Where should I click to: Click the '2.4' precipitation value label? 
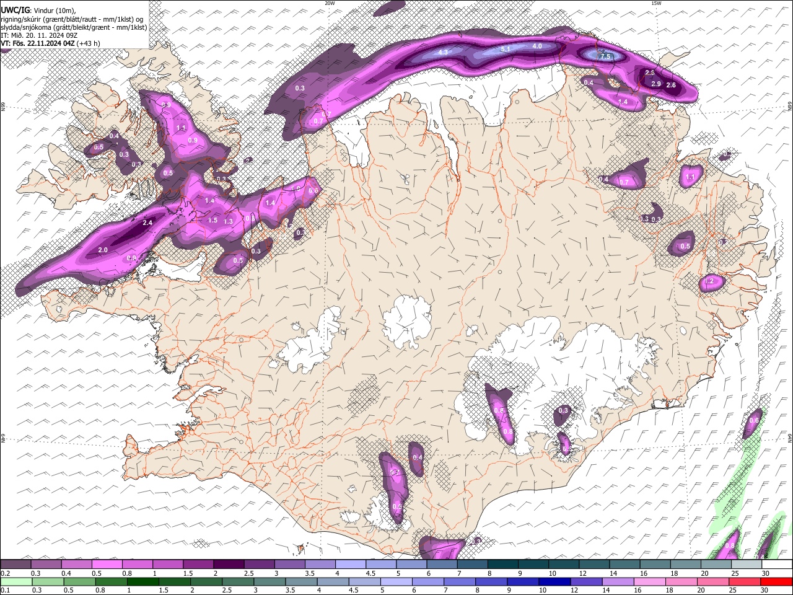147,223
